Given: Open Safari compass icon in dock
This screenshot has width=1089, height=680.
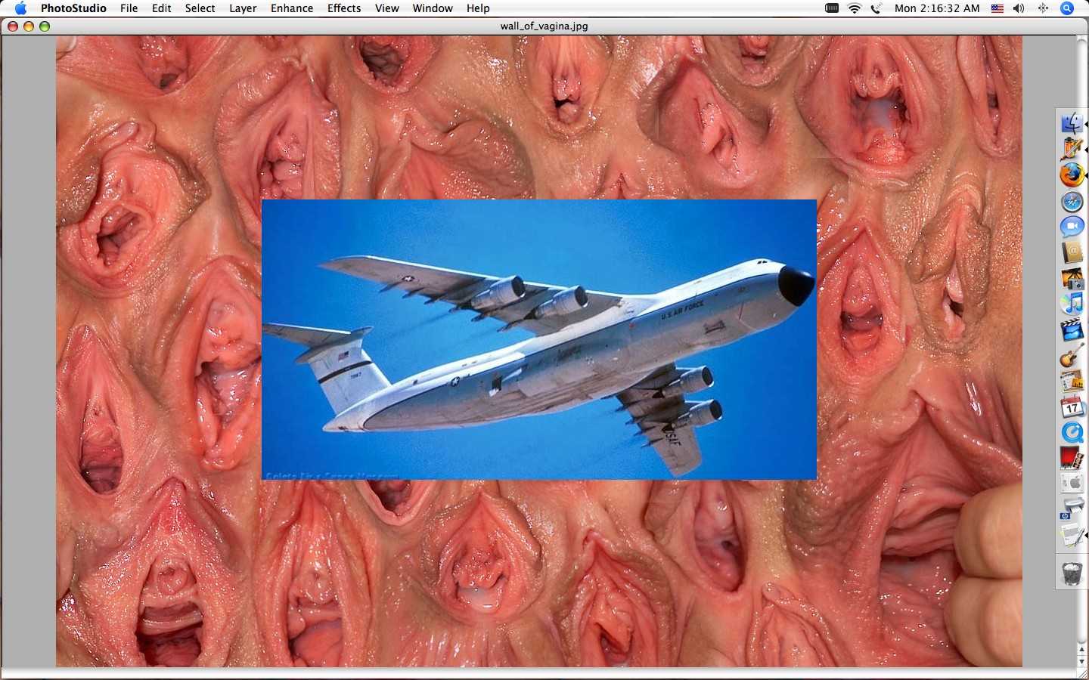Looking at the screenshot, I should 1072,201.
